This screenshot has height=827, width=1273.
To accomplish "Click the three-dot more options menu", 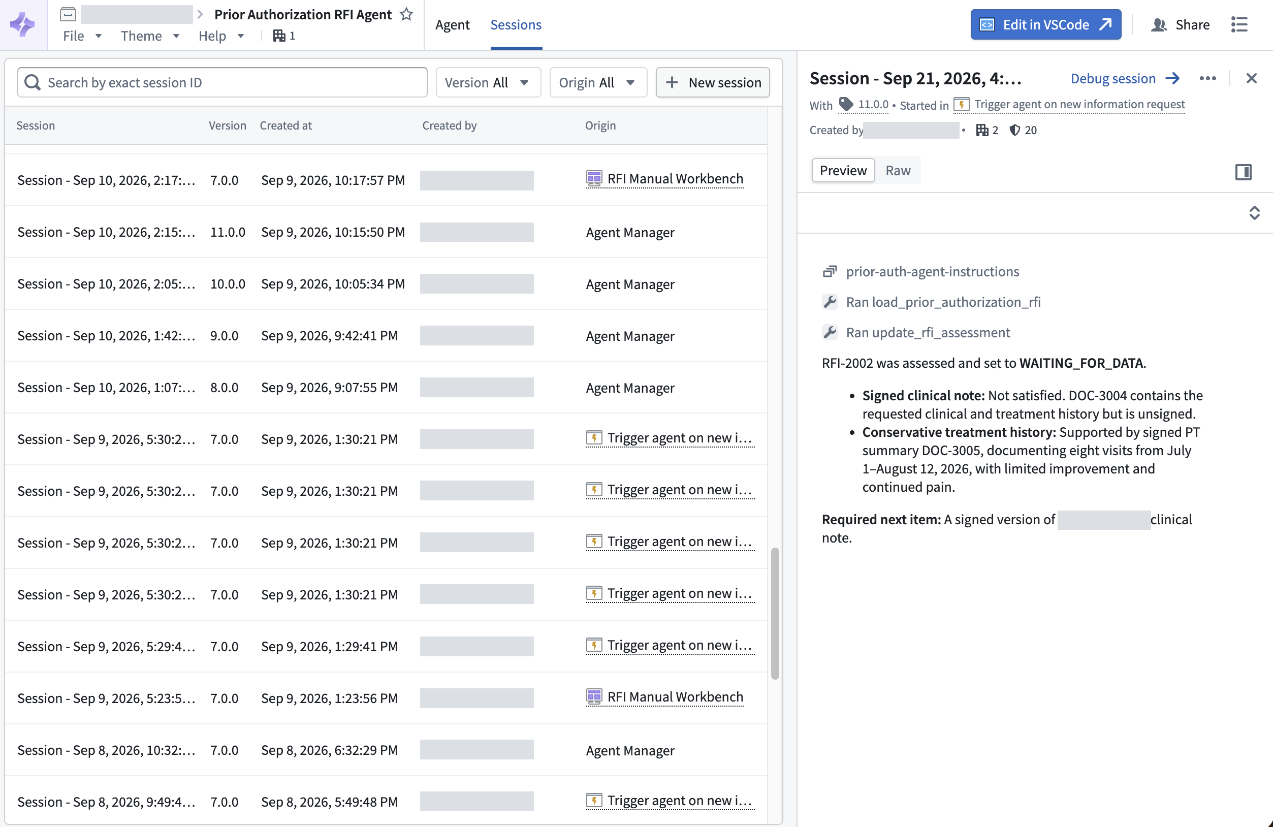I will (1208, 79).
